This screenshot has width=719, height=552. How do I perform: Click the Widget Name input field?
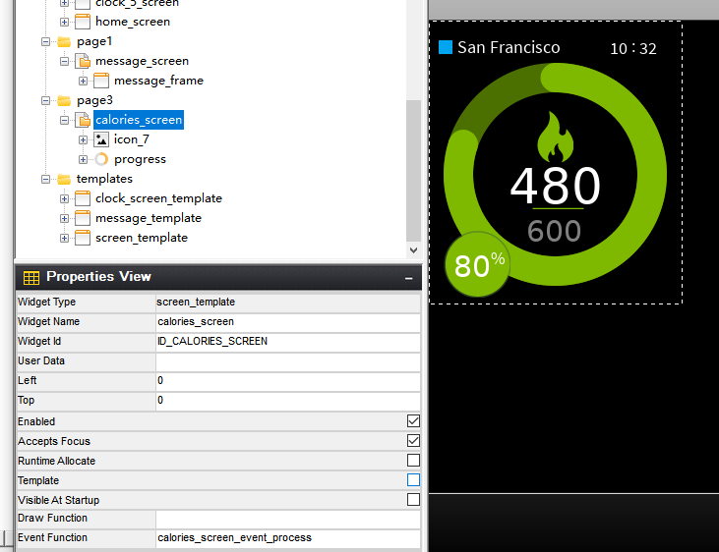287,321
